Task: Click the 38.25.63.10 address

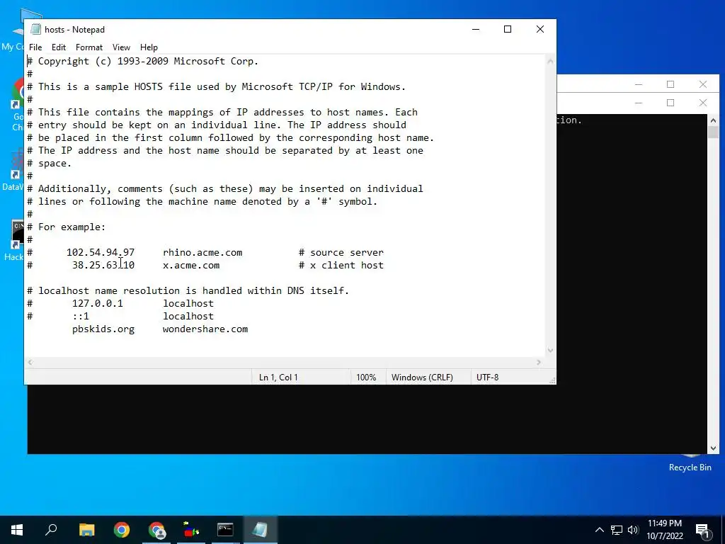Action: pos(103,265)
